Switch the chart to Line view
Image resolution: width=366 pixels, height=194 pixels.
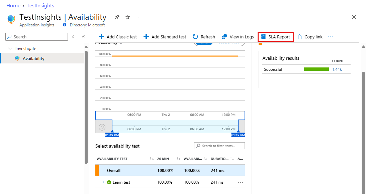(x=204, y=43)
